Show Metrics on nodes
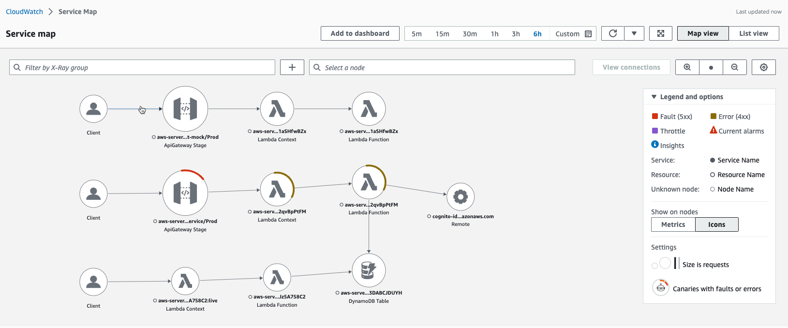 coord(673,224)
